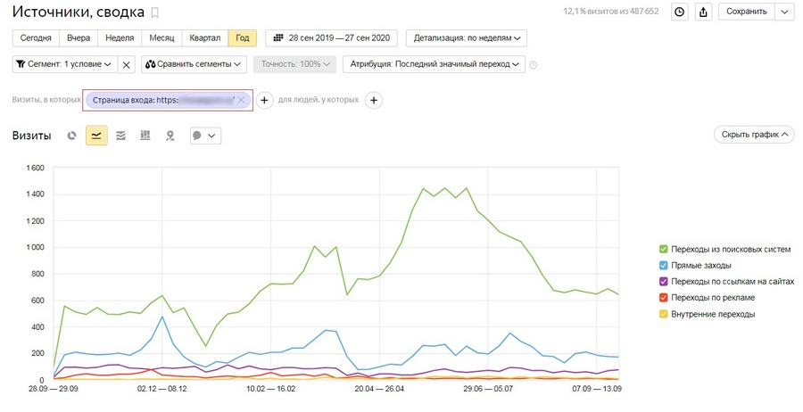Image resolution: width=803 pixels, height=412 pixels.
Task: Open the map view icon
Action: [169, 136]
